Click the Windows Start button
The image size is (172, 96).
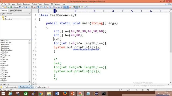[x=3, y=94]
